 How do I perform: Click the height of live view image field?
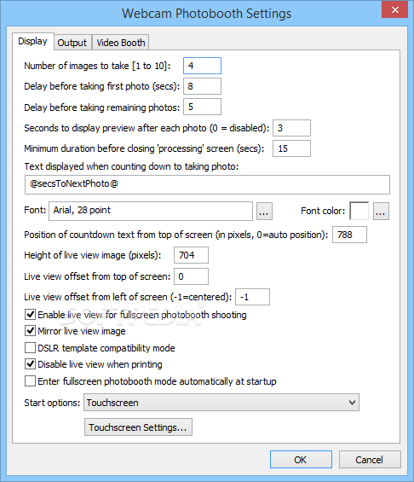point(191,255)
